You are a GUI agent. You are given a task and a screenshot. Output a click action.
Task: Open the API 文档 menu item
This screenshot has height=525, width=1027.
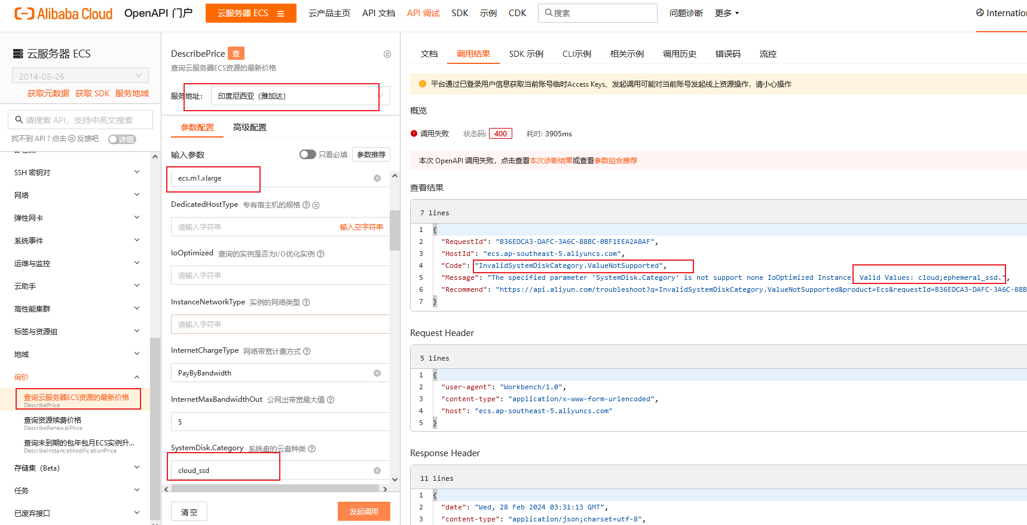click(378, 13)
